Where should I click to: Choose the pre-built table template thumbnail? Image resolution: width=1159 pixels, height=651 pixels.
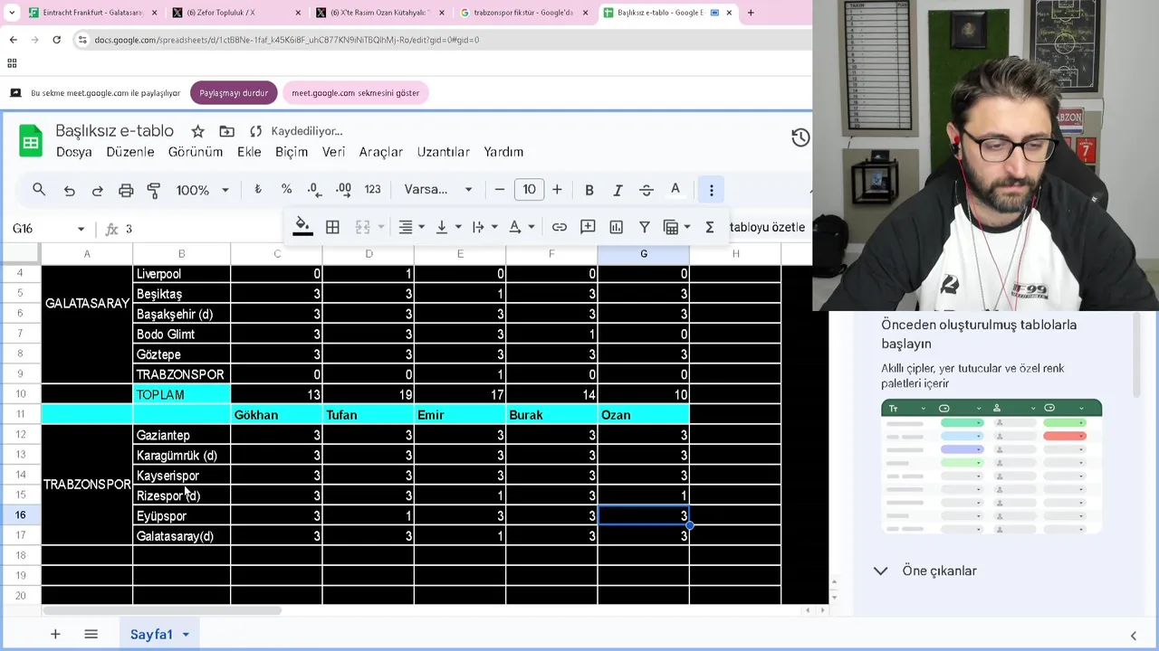click(x=991, y=467)
